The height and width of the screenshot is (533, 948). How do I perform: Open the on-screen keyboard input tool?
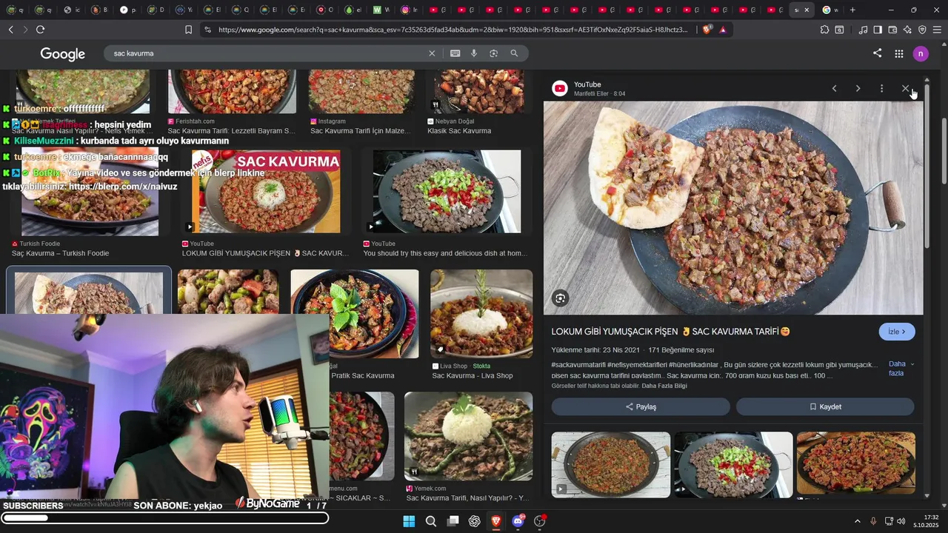pyautogui.click(x=455, y=53)
